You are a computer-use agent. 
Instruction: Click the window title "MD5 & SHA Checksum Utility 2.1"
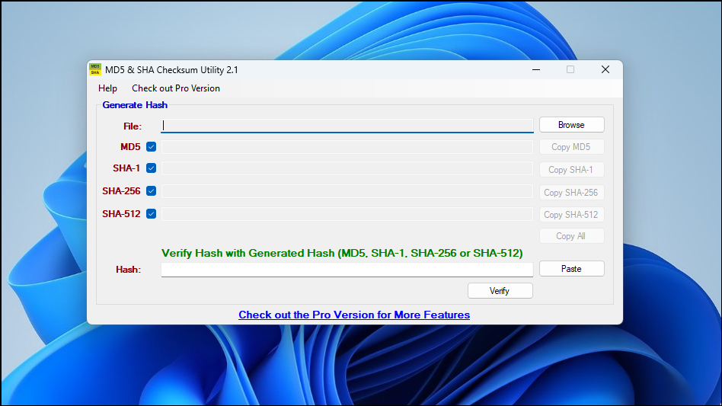pyautogui.click(x=171, y=70)
